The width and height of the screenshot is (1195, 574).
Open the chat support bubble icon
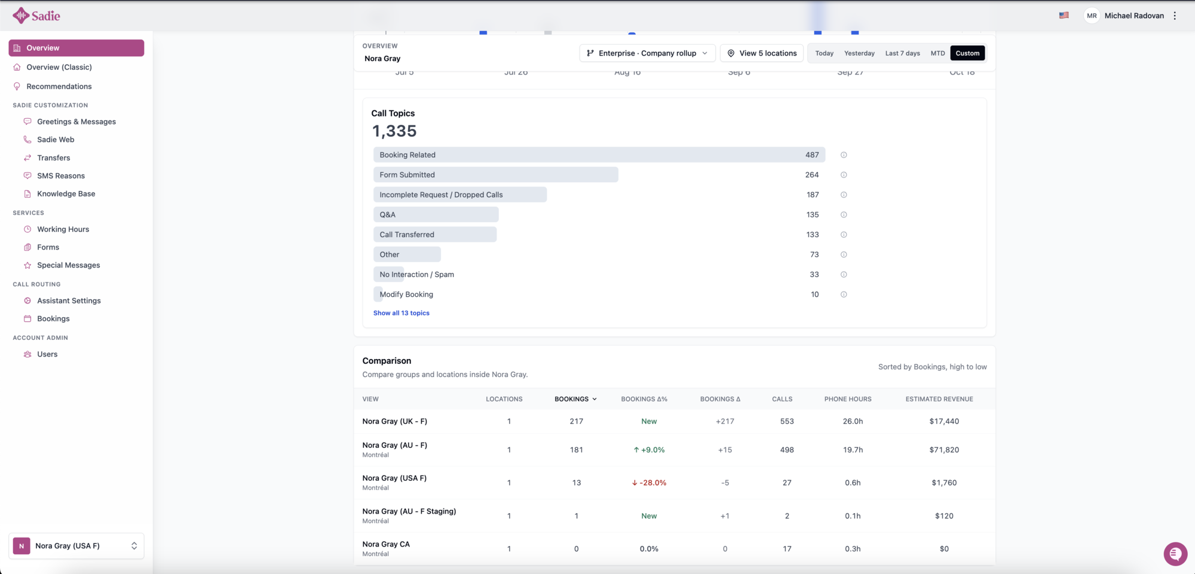1175,554
